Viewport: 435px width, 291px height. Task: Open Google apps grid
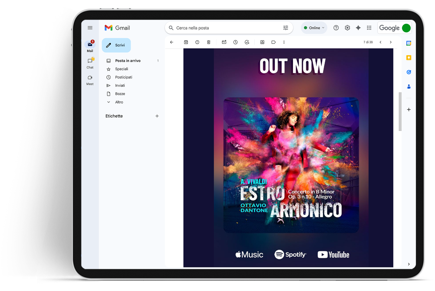pyautogui.click(x=369, y=28)
